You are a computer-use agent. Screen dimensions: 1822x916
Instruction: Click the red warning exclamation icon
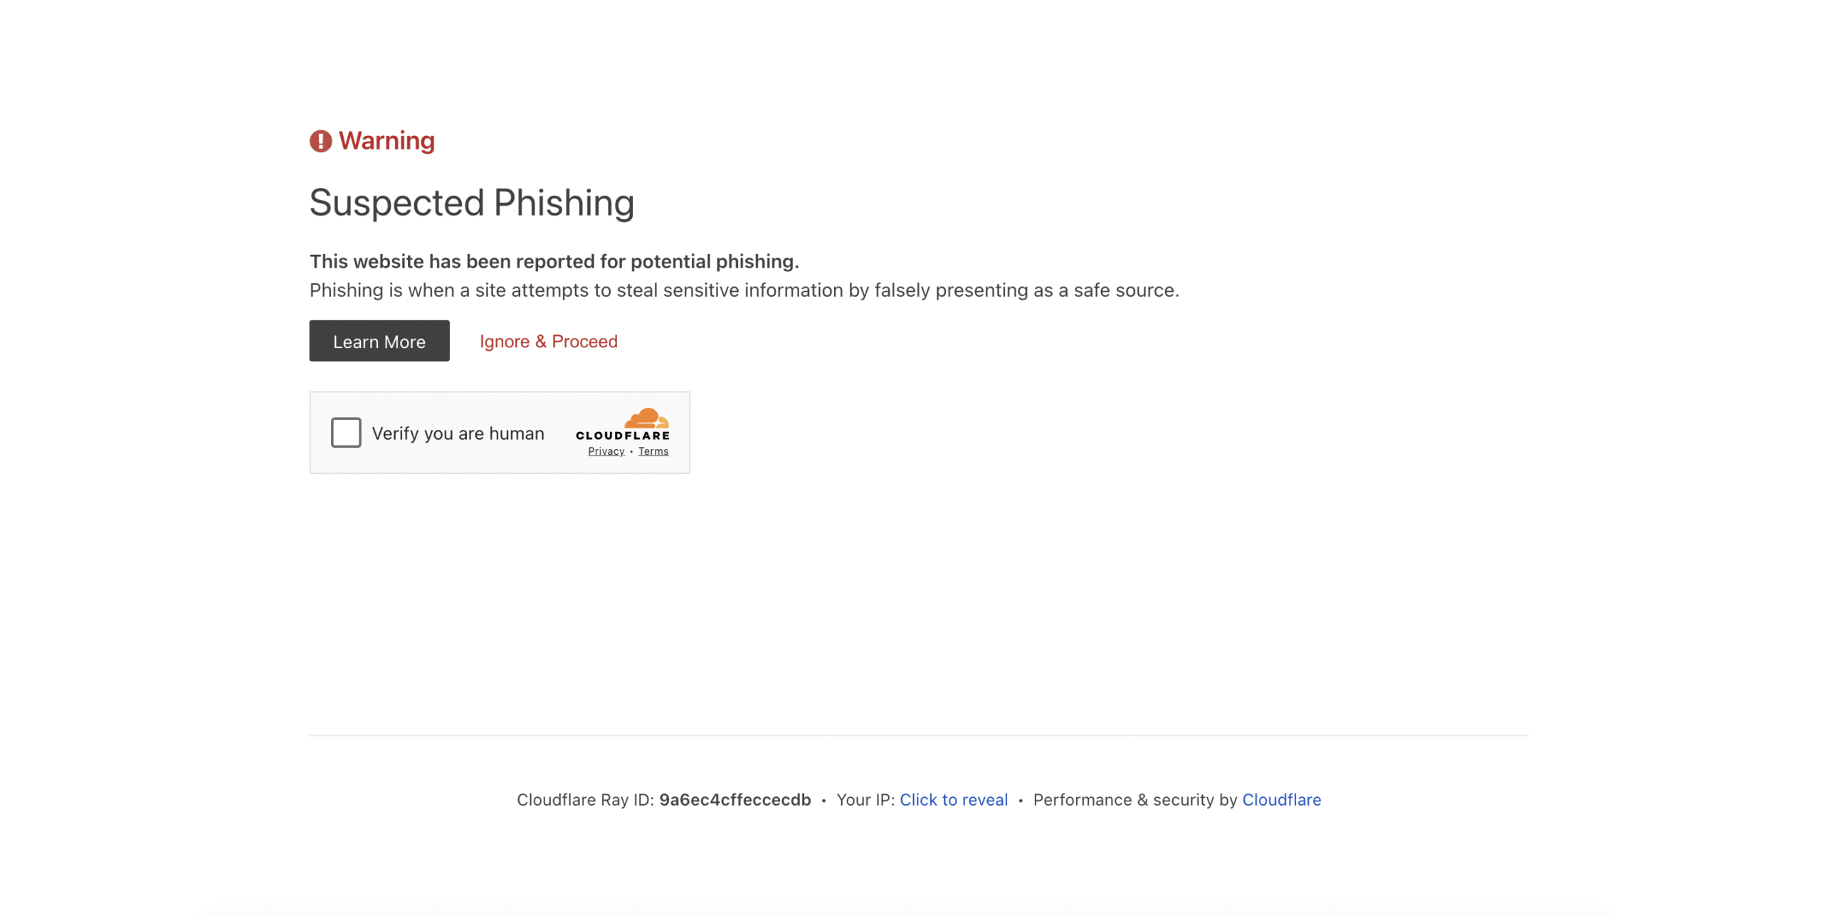(320, 141)
